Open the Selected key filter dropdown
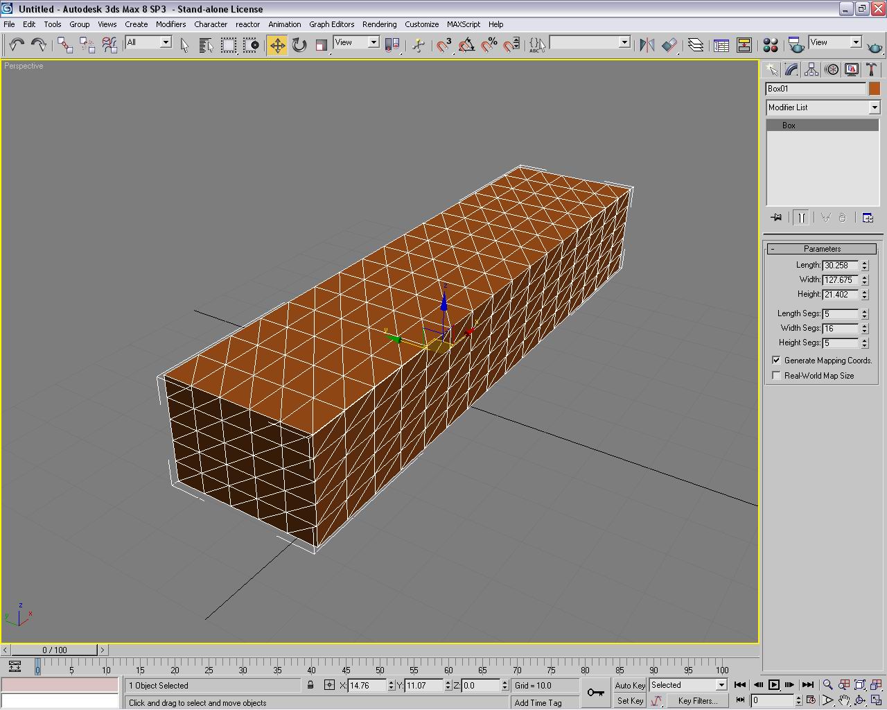This screenshot has width=887, height=710. coord(721,685)
